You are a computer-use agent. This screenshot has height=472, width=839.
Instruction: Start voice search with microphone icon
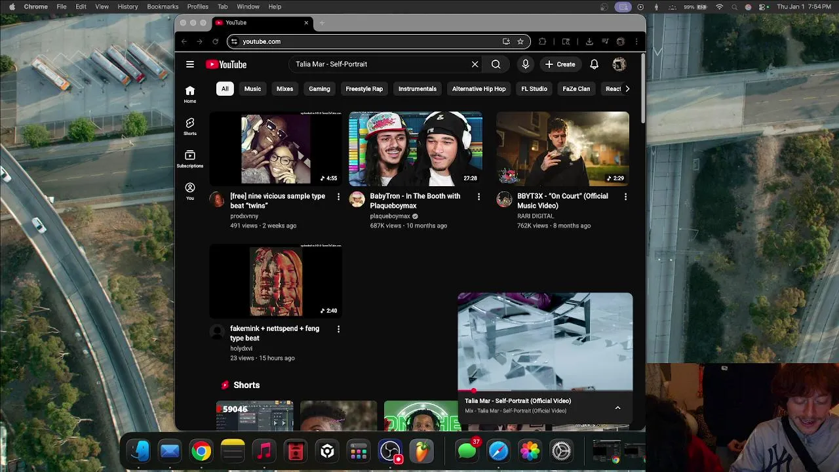point(525,64)
